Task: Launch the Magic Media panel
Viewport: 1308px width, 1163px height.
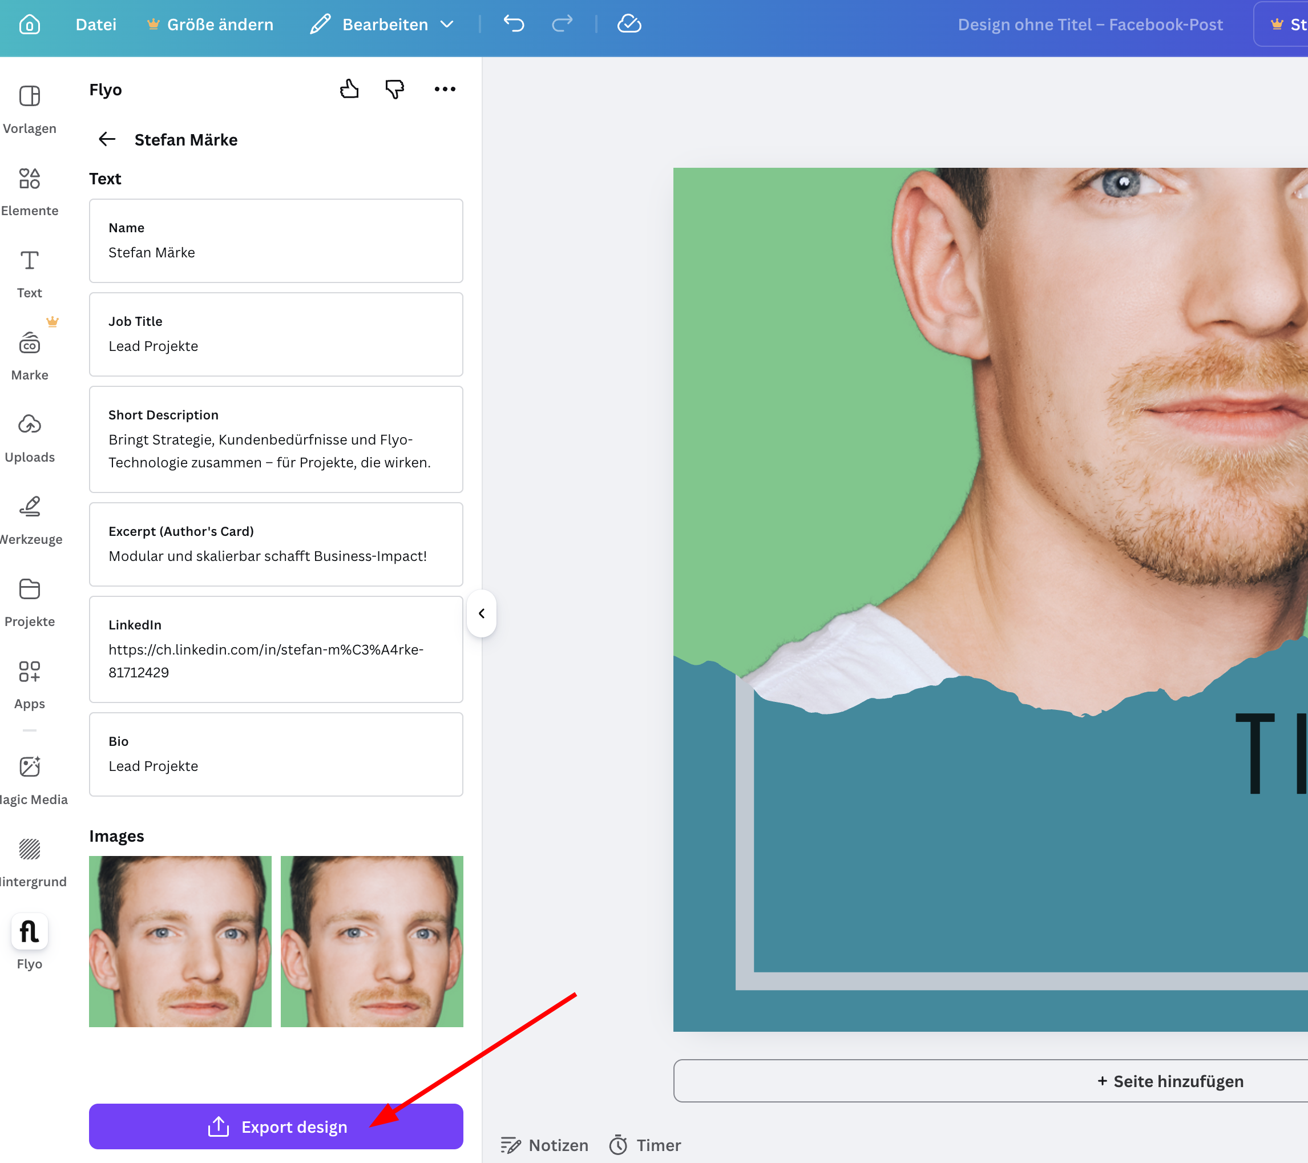Action: coord(30,774)
